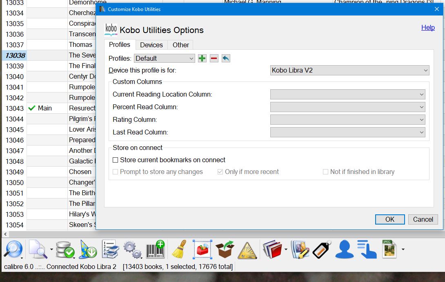Image resolution: width=445 pixels, height=282 pixels.
Task: Switch to the Profiles tab
Action: (120, 45)
